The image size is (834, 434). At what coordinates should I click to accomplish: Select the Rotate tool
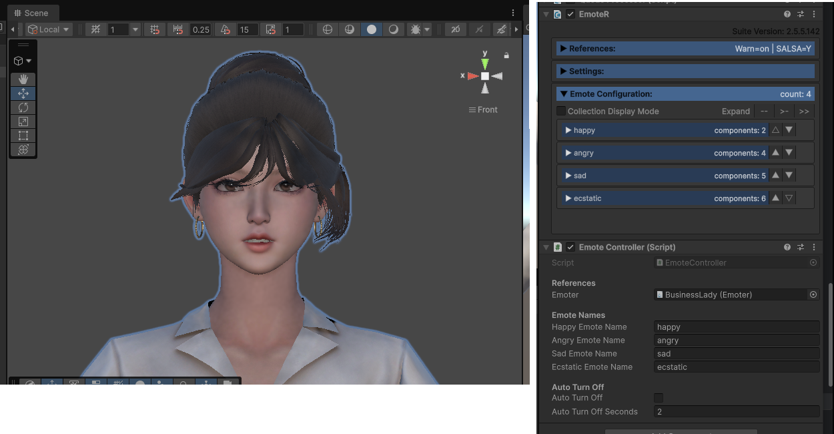[23, 107]
